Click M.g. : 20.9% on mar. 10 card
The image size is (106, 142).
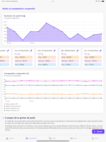[x=93, y=57]
